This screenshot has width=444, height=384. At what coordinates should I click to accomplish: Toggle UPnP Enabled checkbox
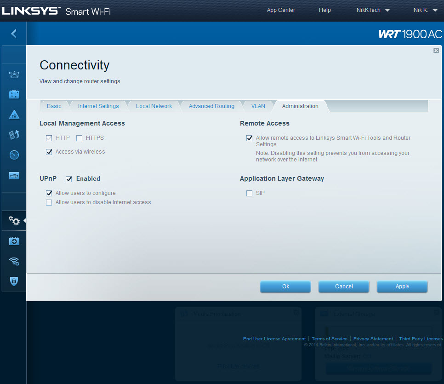pyautogui.click(x=69, y=179)
